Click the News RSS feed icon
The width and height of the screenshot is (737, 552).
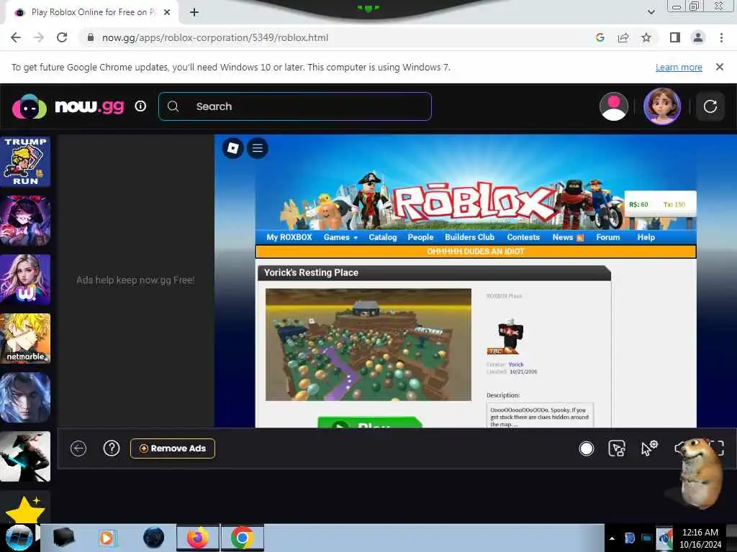coord(580,238)
